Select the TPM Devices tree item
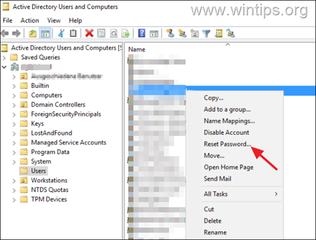 pos(49,199)
